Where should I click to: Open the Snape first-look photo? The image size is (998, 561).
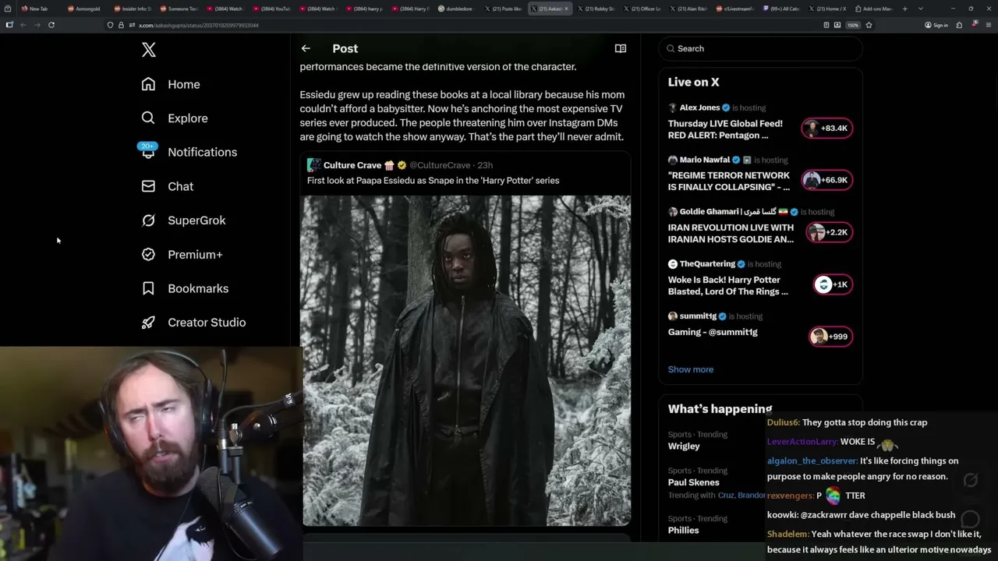pos(466,361)
